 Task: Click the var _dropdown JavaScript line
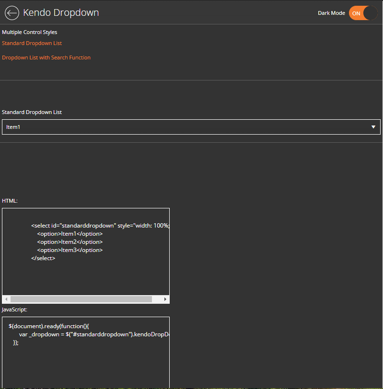pos(94,334)
